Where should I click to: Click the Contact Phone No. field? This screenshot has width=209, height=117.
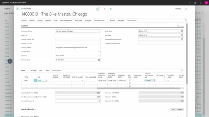point(78,39)
